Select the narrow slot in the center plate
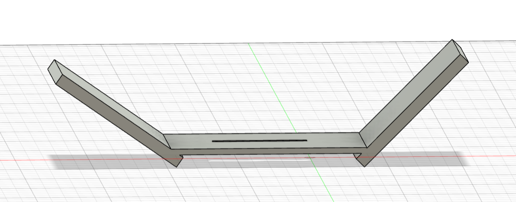516x202 pixels. 260,141
